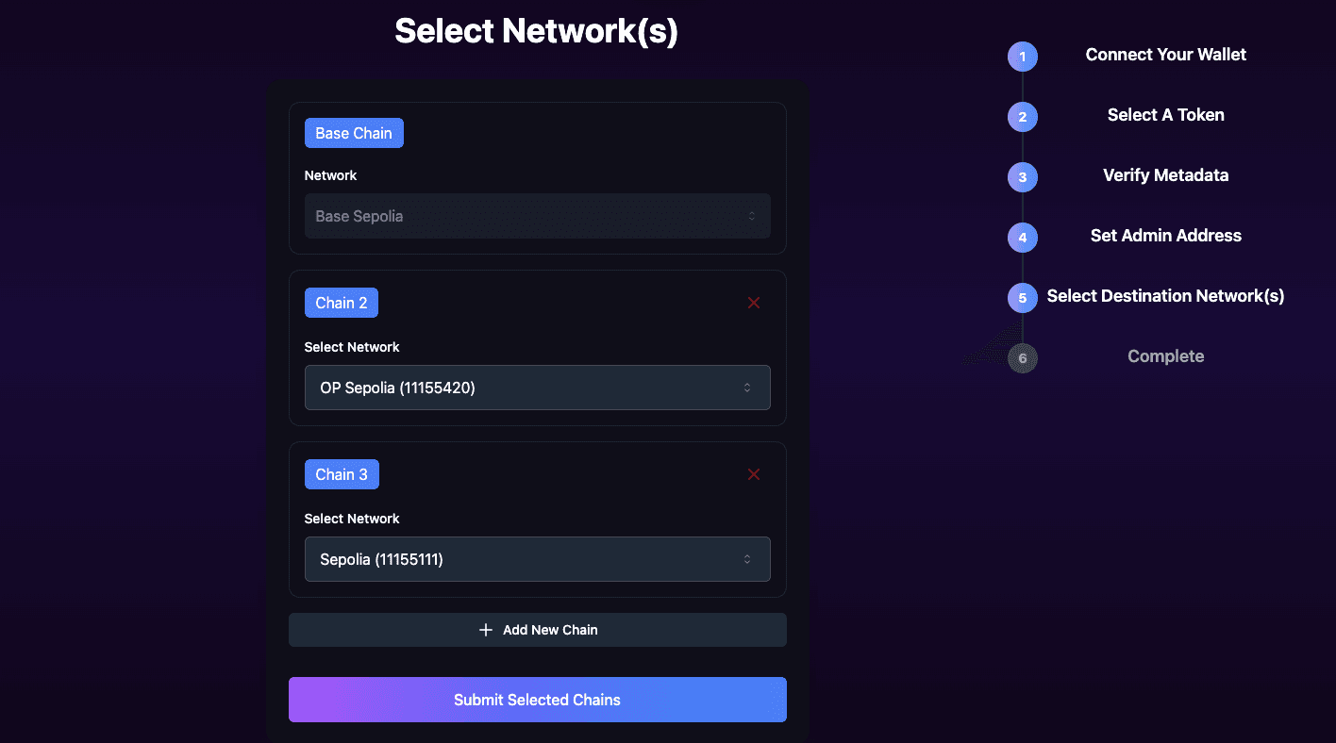Open the Base Sepolia network dropdown
This screenshot has width=1336, height=743.
point(537,216)
